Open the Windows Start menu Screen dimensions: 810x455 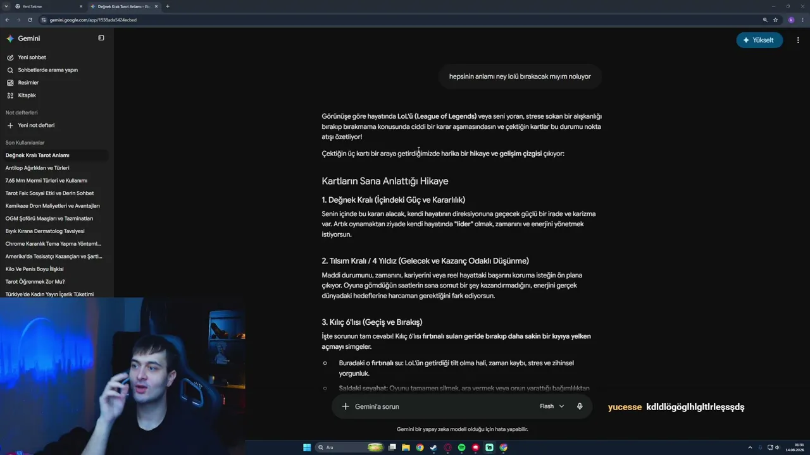[x=307, y=447]
